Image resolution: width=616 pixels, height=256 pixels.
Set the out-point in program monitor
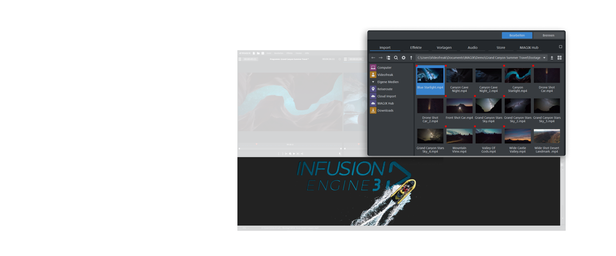click(283, 154)
